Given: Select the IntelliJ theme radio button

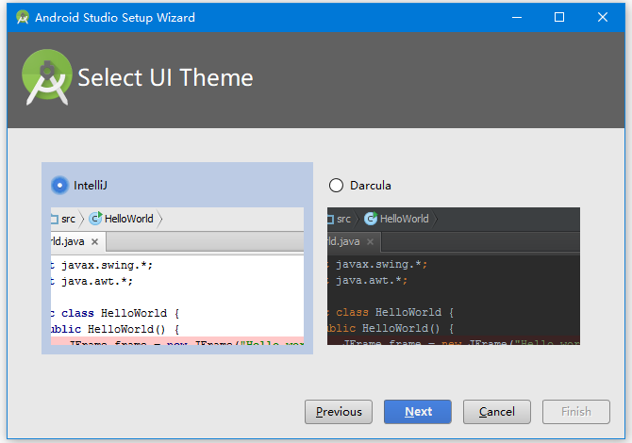Looking at the screenshot, I should (60, 185).
